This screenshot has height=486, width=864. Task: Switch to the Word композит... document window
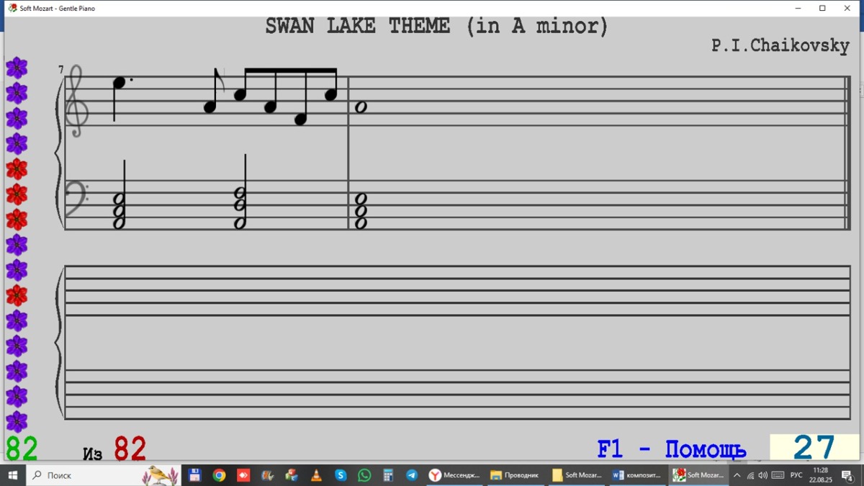pyautogui.click(x=638, y=475)
